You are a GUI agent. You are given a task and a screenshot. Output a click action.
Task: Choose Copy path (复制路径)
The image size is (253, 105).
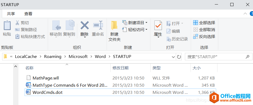(x=26, y=30)
